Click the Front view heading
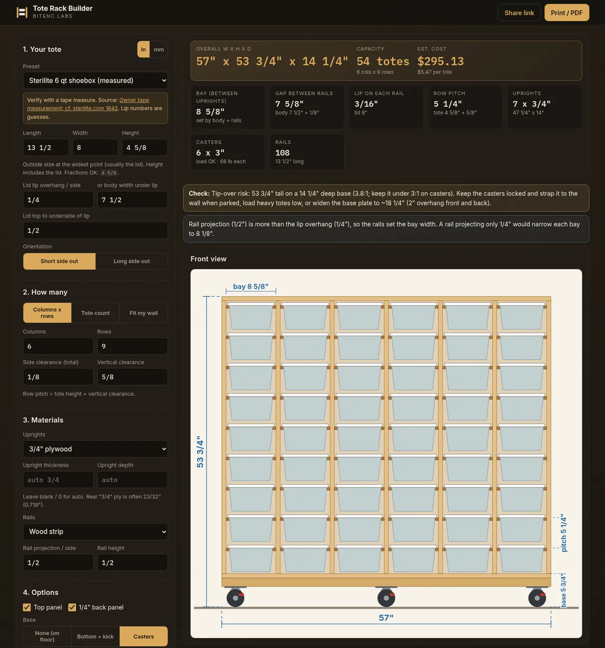Viewport: 605px width, 648px height. pos(208,259)
